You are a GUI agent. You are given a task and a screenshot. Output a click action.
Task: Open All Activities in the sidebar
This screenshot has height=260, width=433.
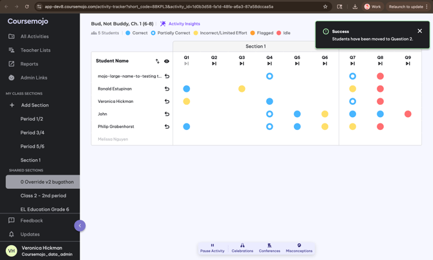click(34, 36)
